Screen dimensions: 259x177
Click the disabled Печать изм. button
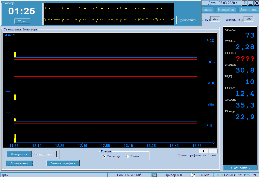(x=44, y=154)
